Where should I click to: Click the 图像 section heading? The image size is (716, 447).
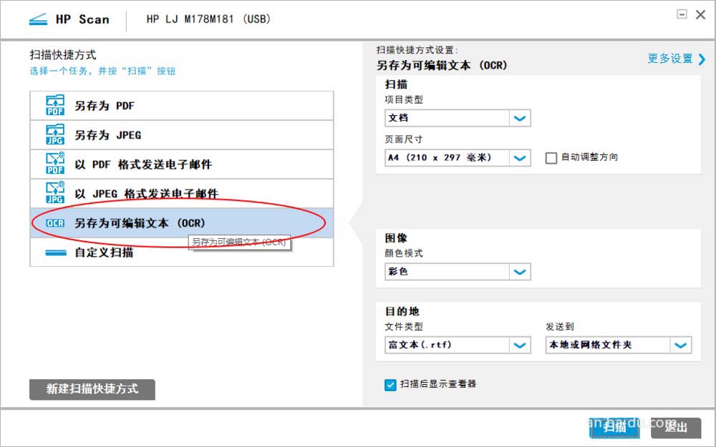pos(396,238)
